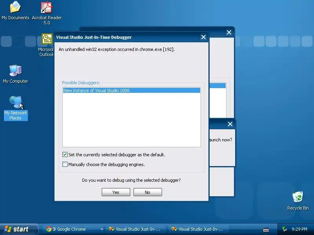
Task: Uncheck Set the currently selected debugger as default
Action: click(x=65, y=154)
